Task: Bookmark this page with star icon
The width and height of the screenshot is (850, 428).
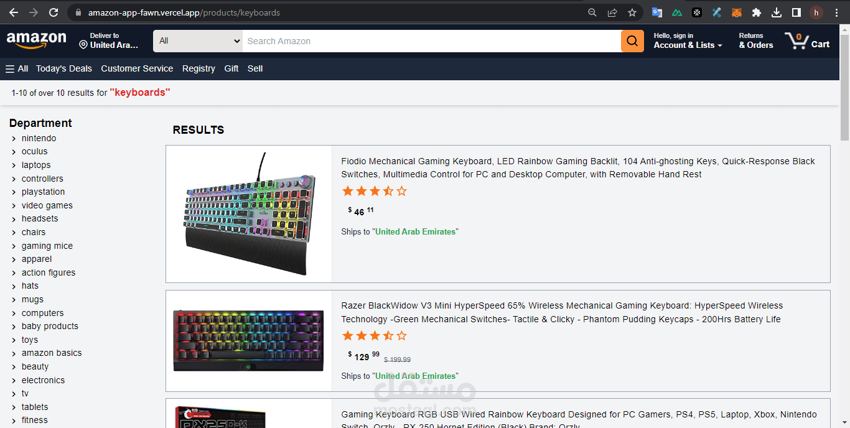Action: pos(632,12)
